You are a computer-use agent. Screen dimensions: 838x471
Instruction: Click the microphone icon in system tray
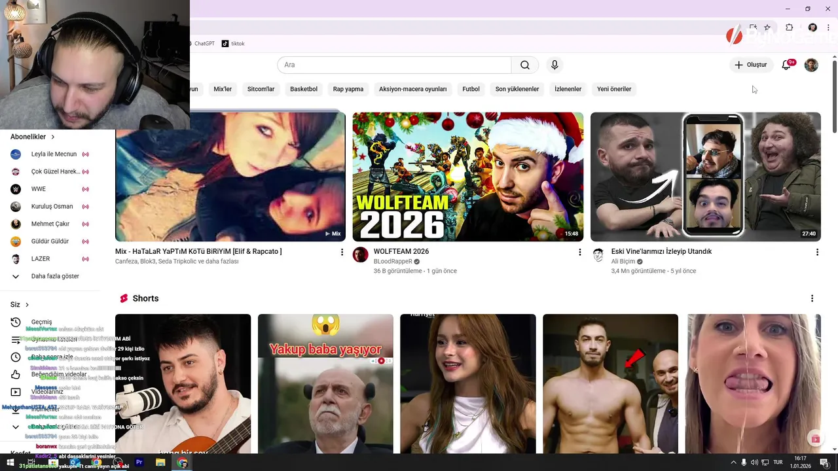coord(744,462)
